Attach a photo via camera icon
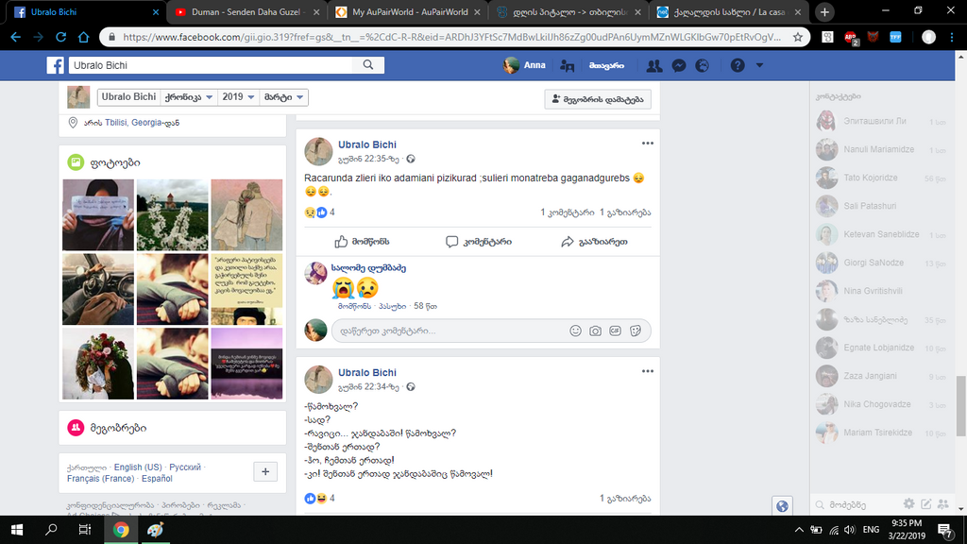The height and width of the screenshot is (544, 967). tap(595, 331)
